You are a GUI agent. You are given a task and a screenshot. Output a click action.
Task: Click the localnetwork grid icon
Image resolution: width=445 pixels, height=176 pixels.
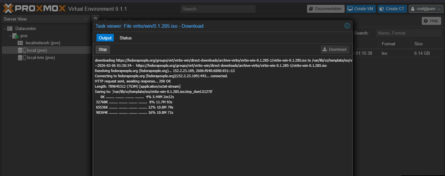tap(20, 43)
